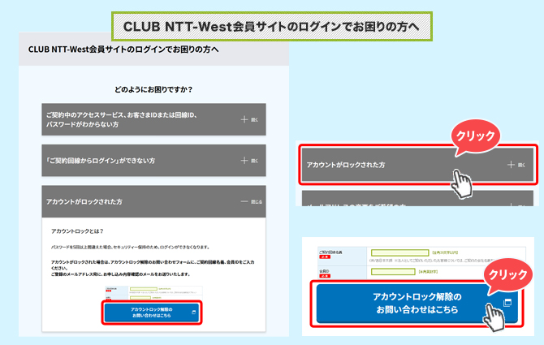The width and height of the screenshot is (544, 345).
Task: Expand 「ご契約回線からログイン」ができない方 section
Action: [x=153, y=161]
